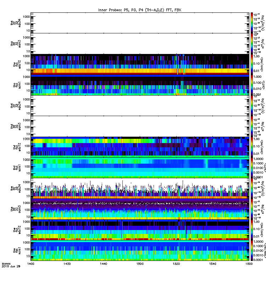Click the '<|mV/m|>' unit label of the tha edc12 color bar

click(262, 64)
